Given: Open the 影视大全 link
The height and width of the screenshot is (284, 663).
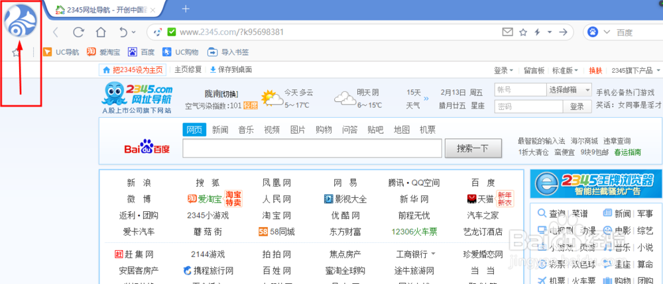Looking at the screenshot, I should click(x=345, y=199).
